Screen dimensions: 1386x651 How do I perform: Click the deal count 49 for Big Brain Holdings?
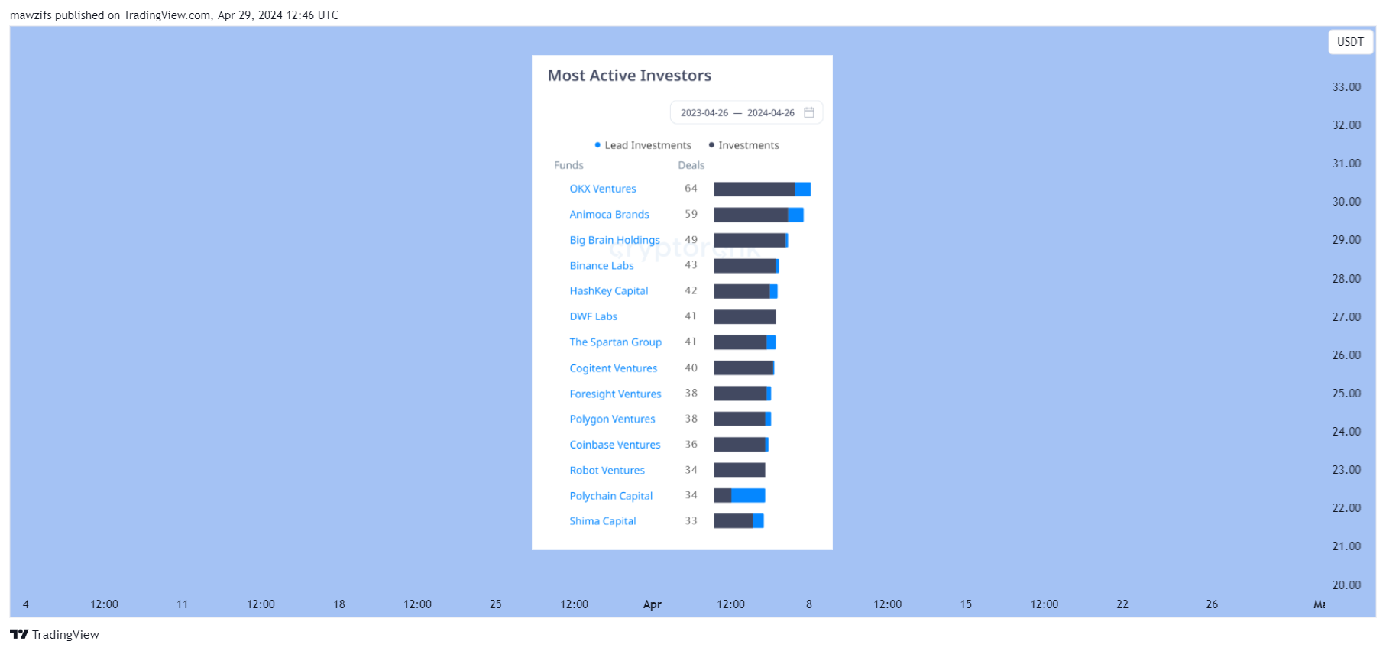(691, 240)
